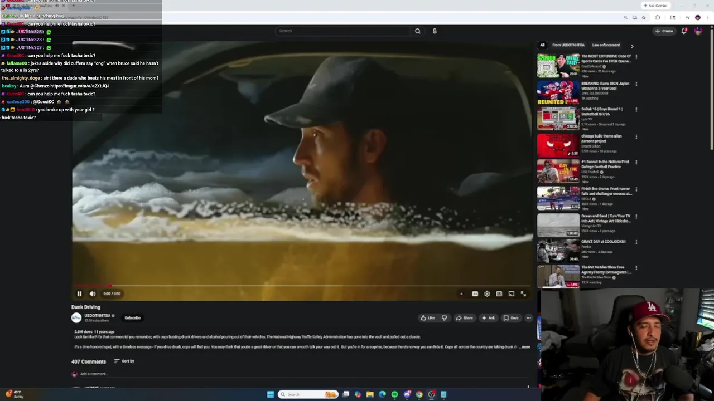Open options menu for #1 Recruit video

(x=636, y=163)
